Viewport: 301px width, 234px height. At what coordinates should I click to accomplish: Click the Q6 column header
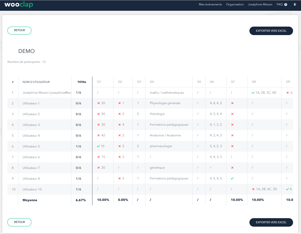pyautogui.click(x=212, y=82)
